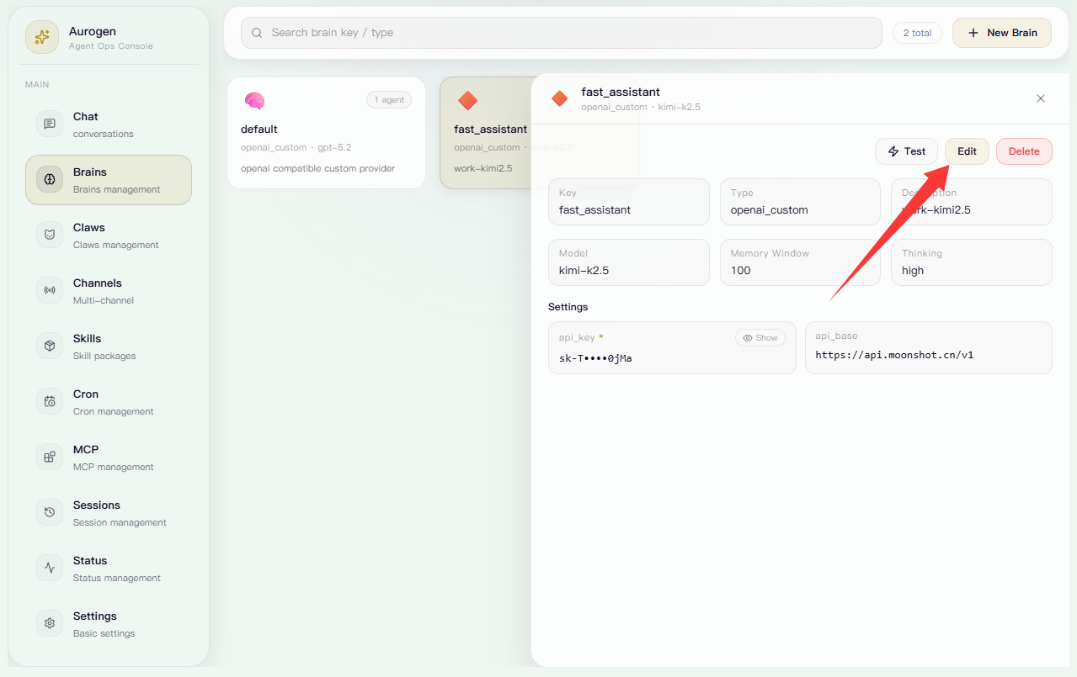Click the Test button
The width and height of the screenshot is (1077, 677).
click(x=906, y=151)
